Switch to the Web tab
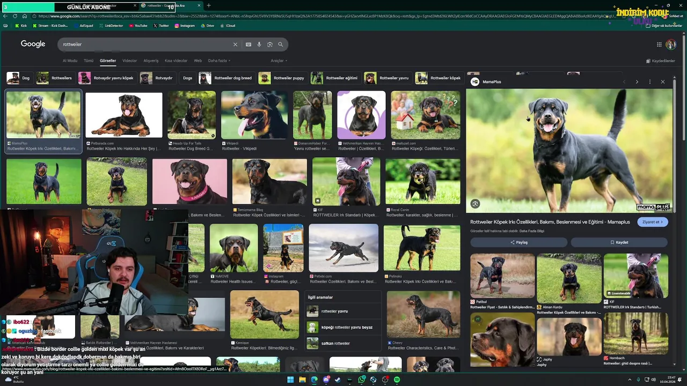687x386 pixels. click(198, 61)
